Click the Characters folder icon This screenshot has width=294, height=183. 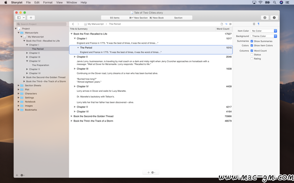(22, 94)
